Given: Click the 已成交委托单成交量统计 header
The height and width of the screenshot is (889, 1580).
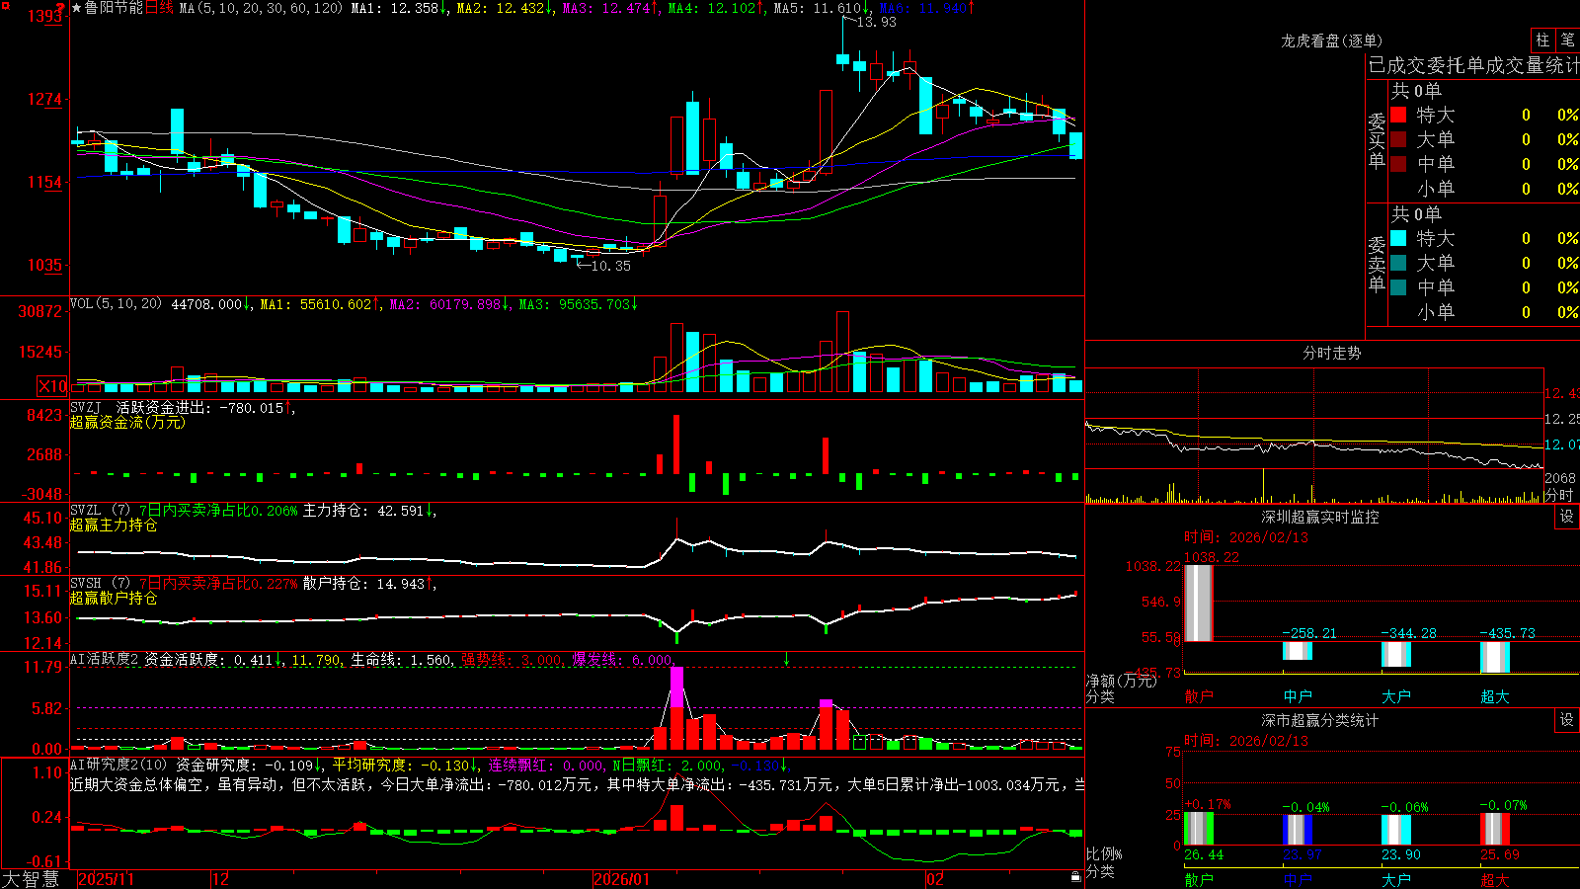Looking at the screenshot, I should click(x=1473, y=65).
